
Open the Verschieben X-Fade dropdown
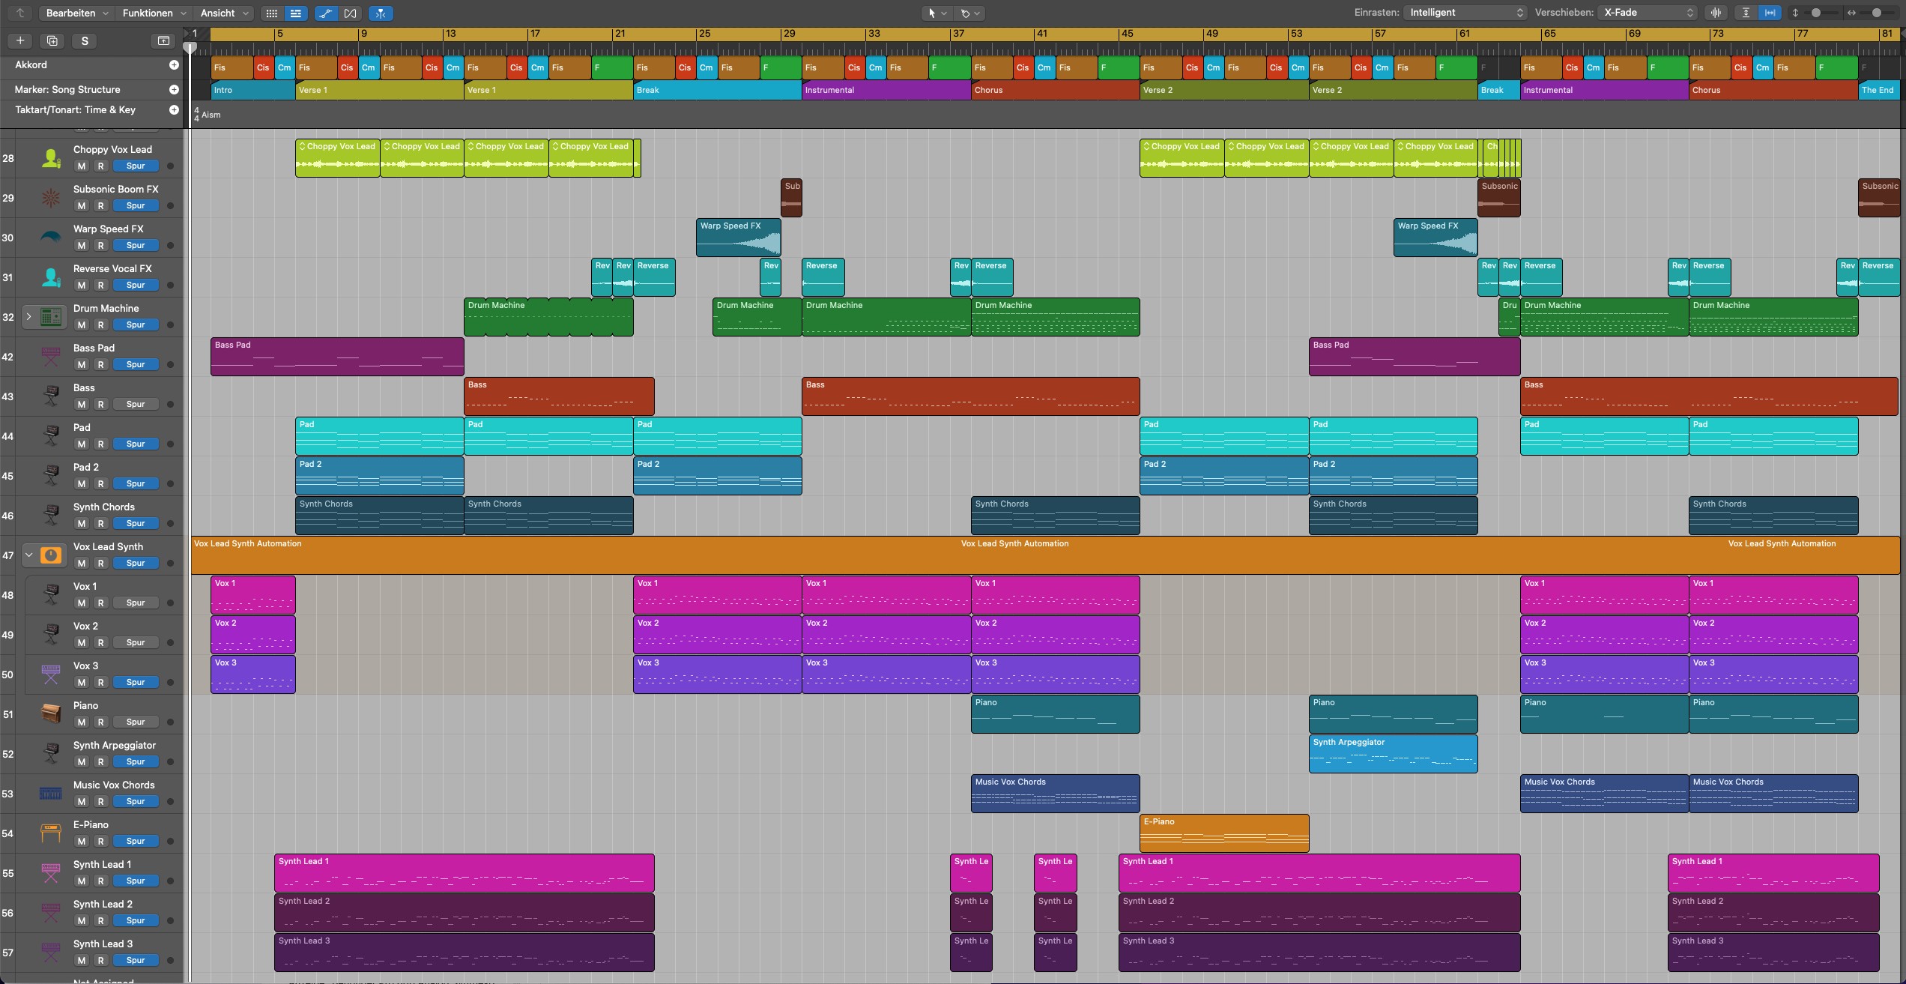(x=1648, y=13)
